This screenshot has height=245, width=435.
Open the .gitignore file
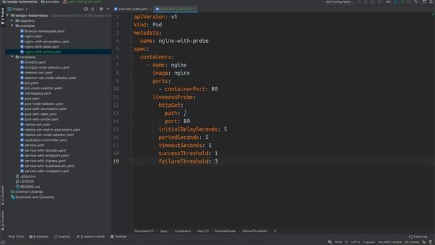pyautogui.click(x=28, y=176)
